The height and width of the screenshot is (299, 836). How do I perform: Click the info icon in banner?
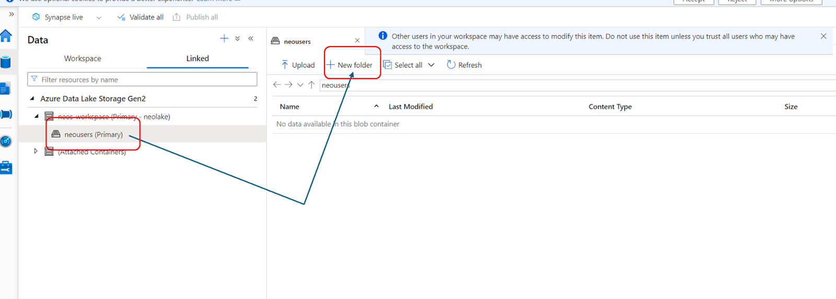[383, 36]
